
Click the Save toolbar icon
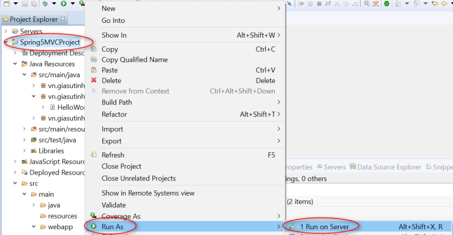point(25,4)
